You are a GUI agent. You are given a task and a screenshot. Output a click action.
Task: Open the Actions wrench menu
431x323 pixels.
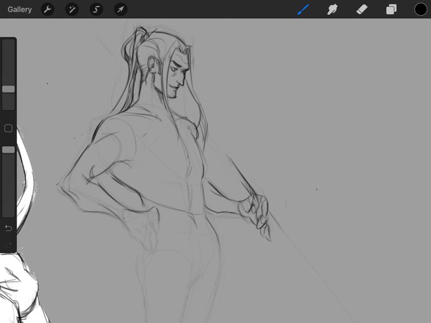click(48, 9)
